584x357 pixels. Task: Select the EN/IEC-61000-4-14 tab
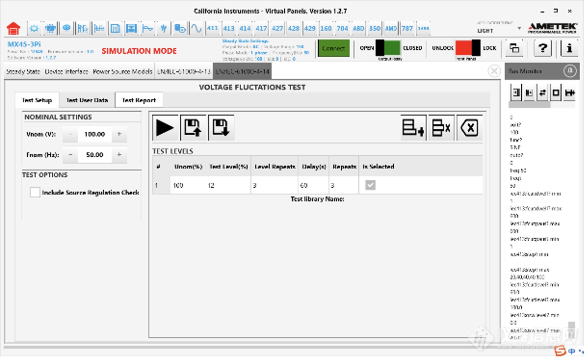click(242, 72)
